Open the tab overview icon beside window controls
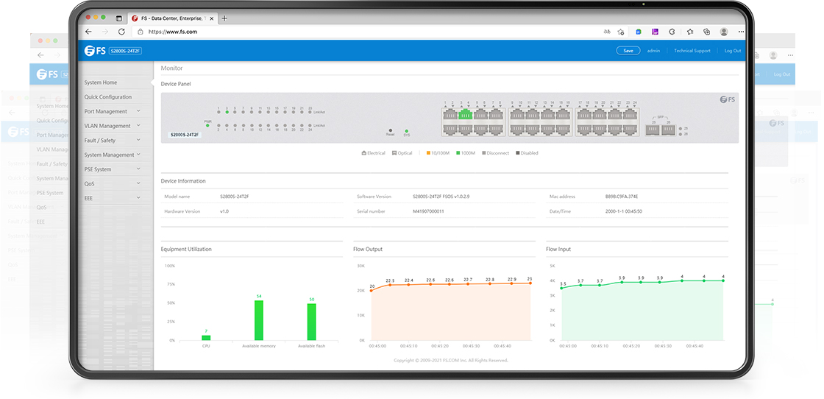Image resolution: width=824 pixels, height=399 pixels. point(118,18)
